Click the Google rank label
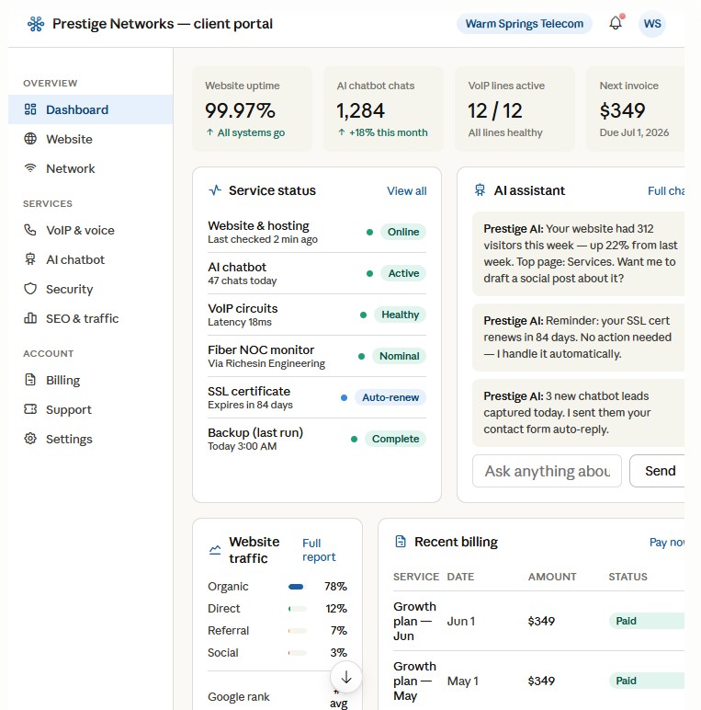 tap(238, 696)
